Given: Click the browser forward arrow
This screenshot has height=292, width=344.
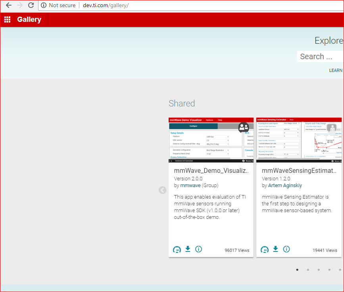Looking at the screenshot, I should (20, 5).
